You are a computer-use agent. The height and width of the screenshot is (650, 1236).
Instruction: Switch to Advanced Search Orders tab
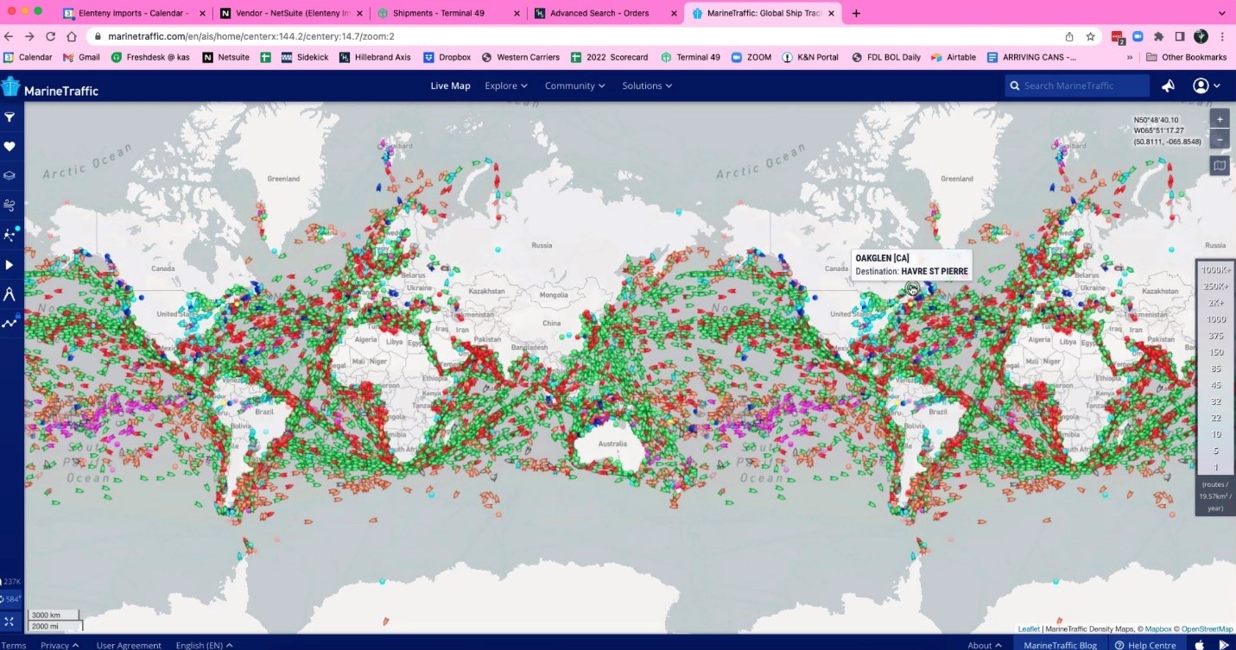(605, 13)
